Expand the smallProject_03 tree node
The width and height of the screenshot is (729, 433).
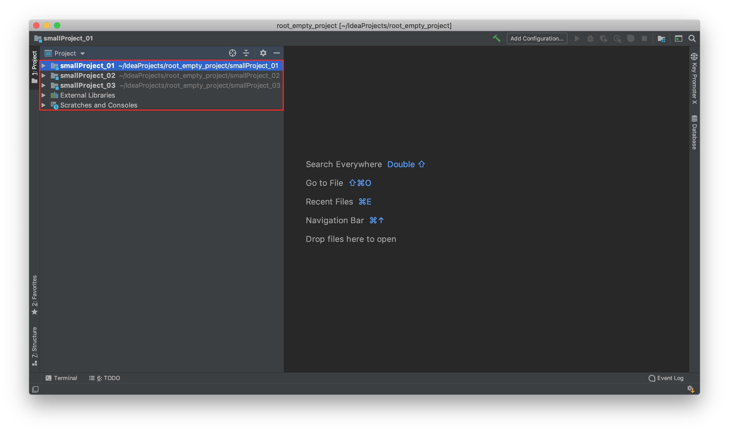point(43,85)
